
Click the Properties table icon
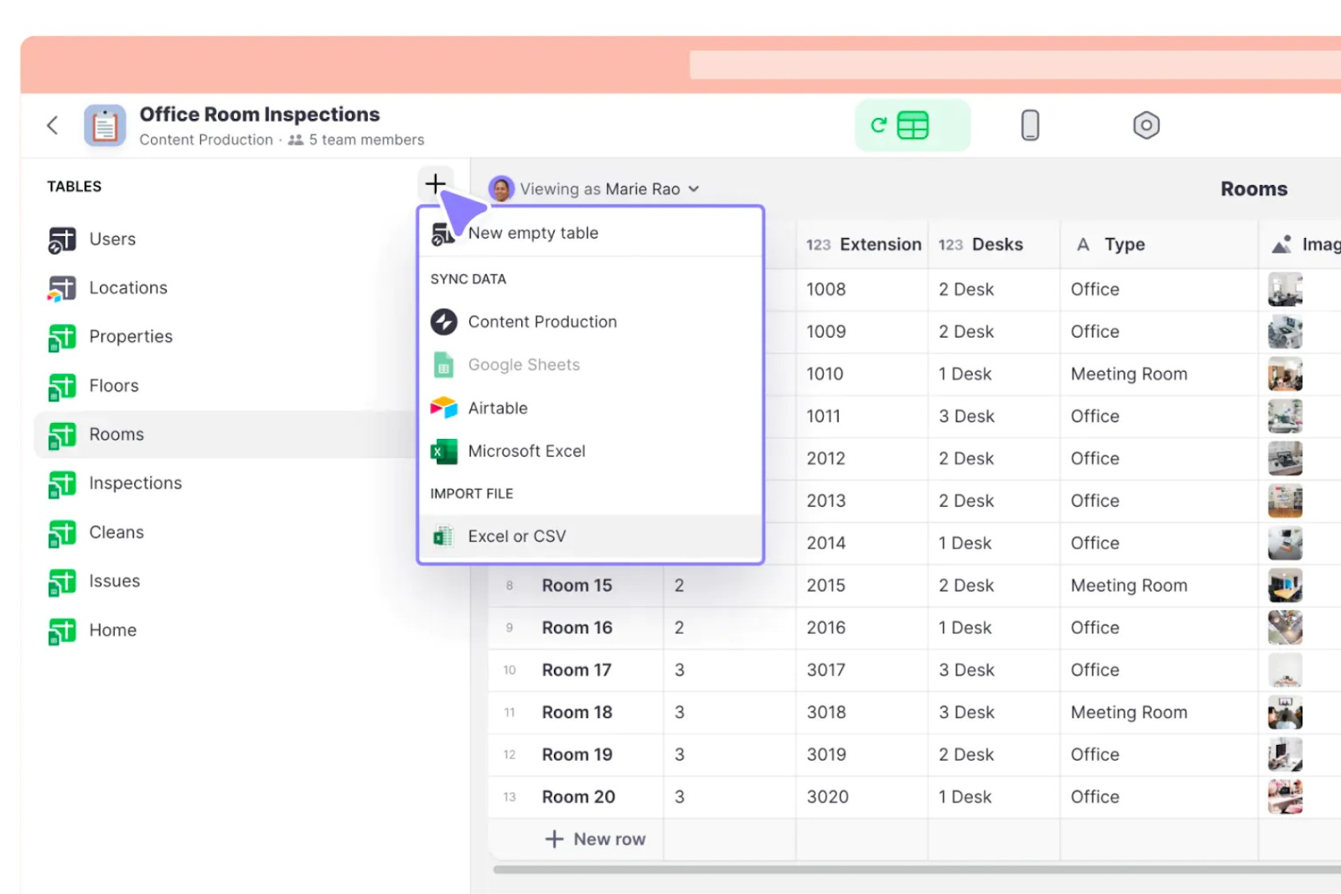(x=62, y=337)
